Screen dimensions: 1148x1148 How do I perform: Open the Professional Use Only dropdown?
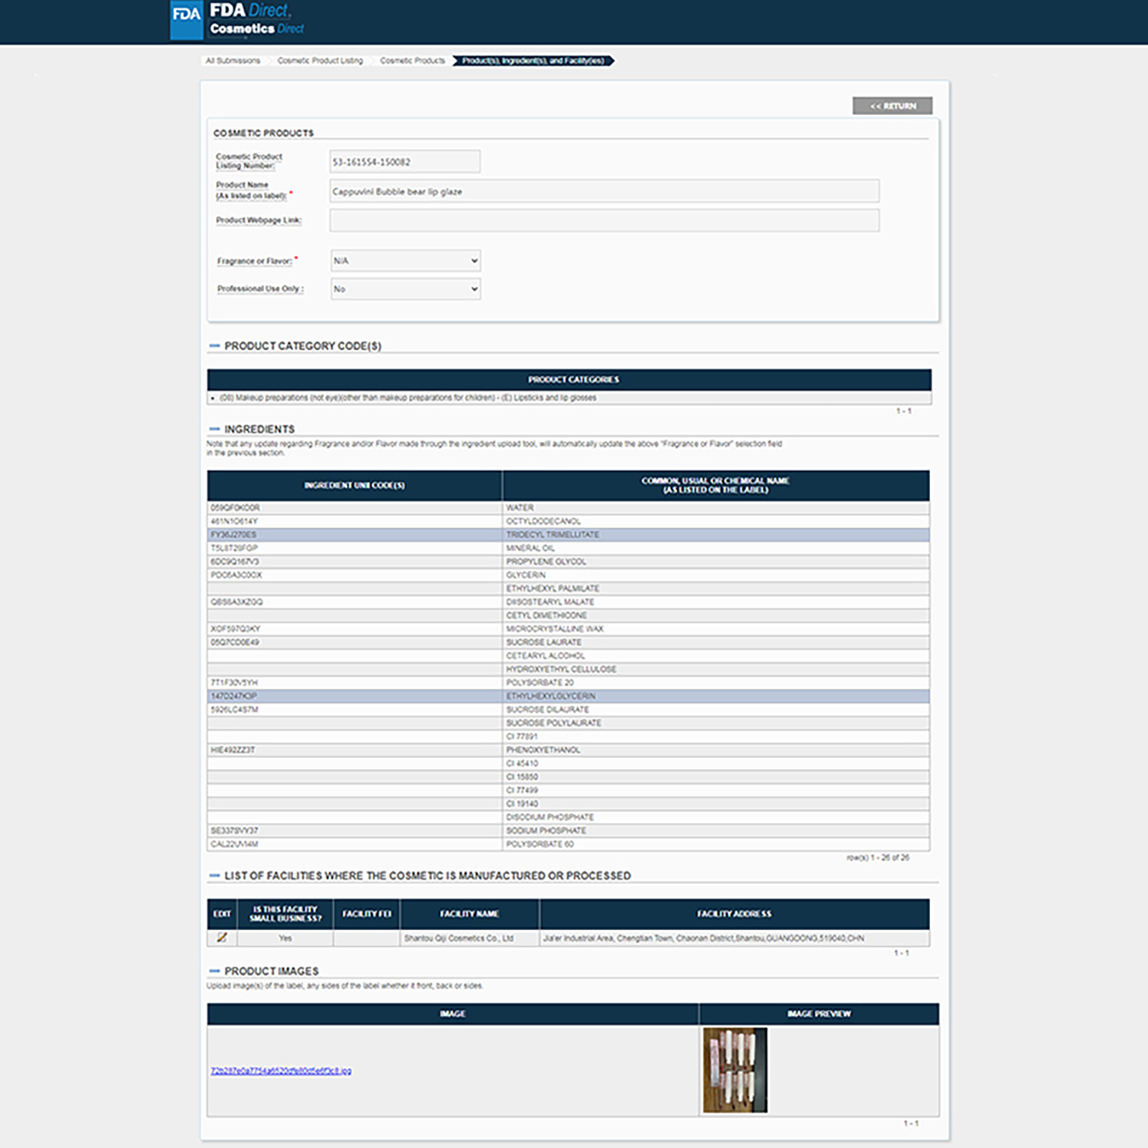point(405,288)
